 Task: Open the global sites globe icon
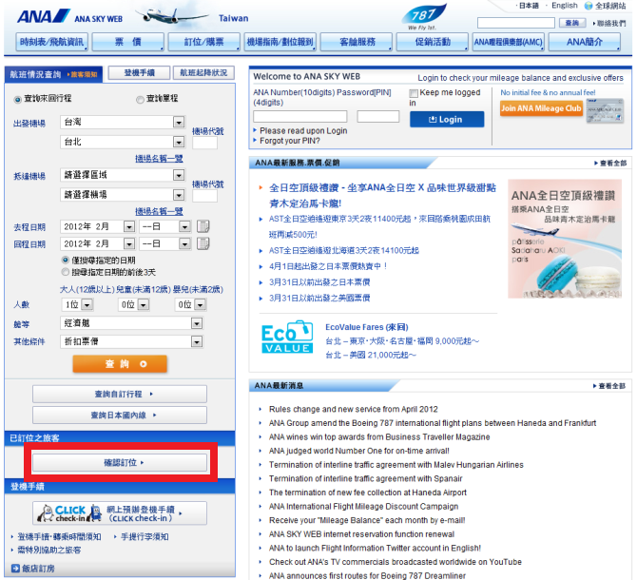pyautogui.click(x=589, y=6)
